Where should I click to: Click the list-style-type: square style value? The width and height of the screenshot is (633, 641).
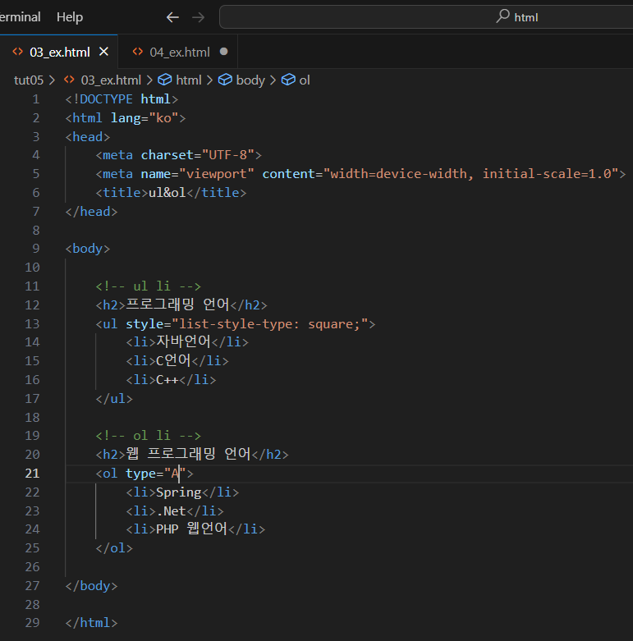point(269,324)
